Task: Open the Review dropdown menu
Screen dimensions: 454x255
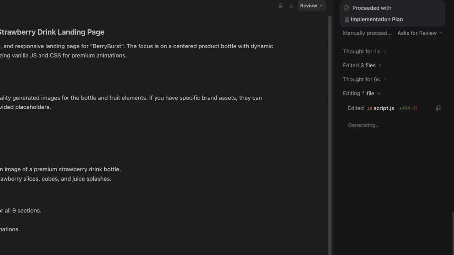Action: click(311, 6)
